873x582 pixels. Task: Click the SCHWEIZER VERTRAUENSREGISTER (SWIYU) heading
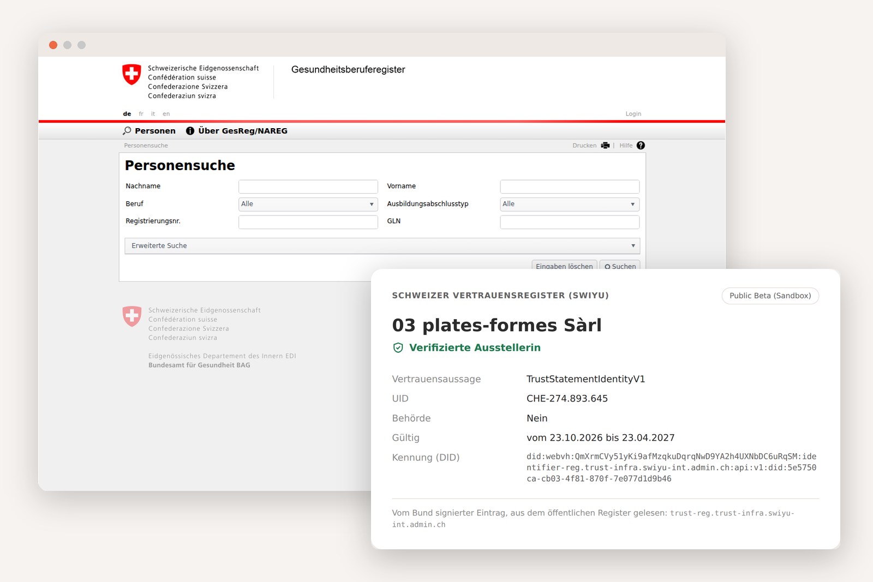coord(500,296)
